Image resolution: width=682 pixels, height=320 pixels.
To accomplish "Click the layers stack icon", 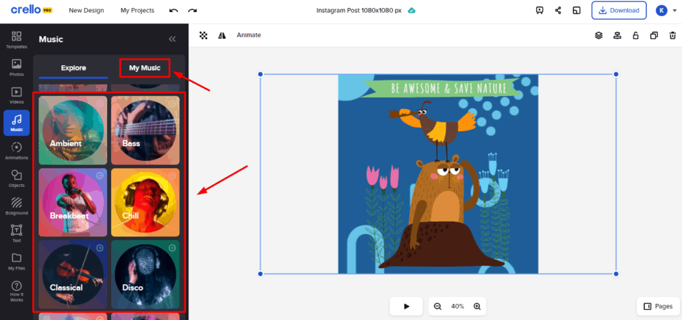I will click(599, 35).
